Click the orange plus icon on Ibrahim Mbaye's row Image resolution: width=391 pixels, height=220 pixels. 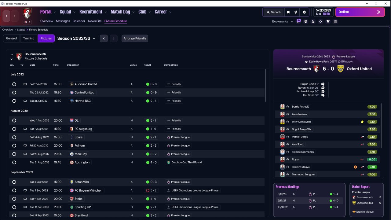click(355, 167)
